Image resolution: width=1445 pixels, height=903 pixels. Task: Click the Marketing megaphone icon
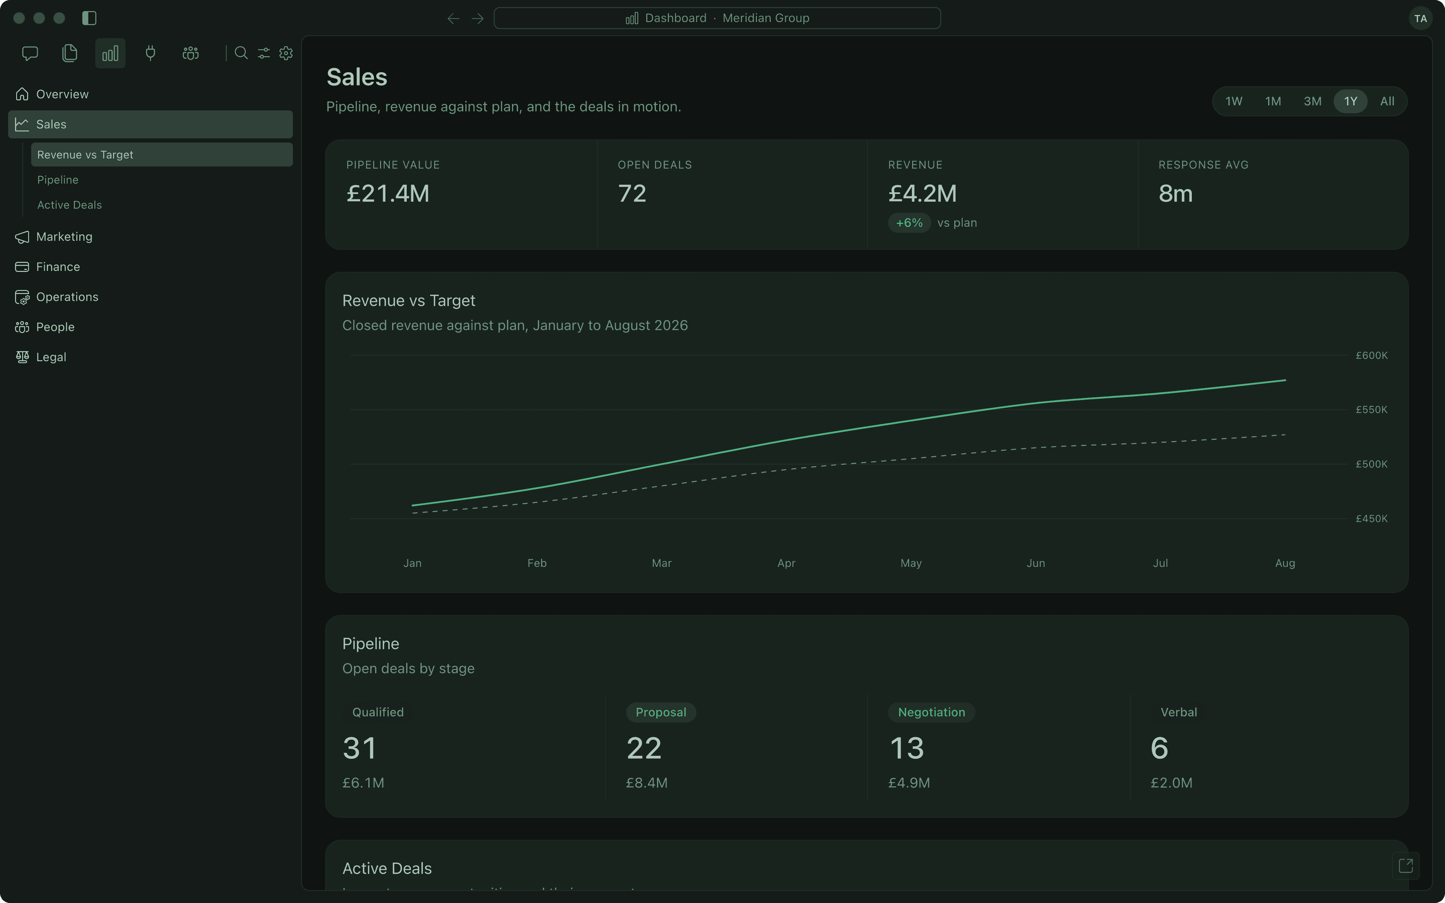coord(22,237)
